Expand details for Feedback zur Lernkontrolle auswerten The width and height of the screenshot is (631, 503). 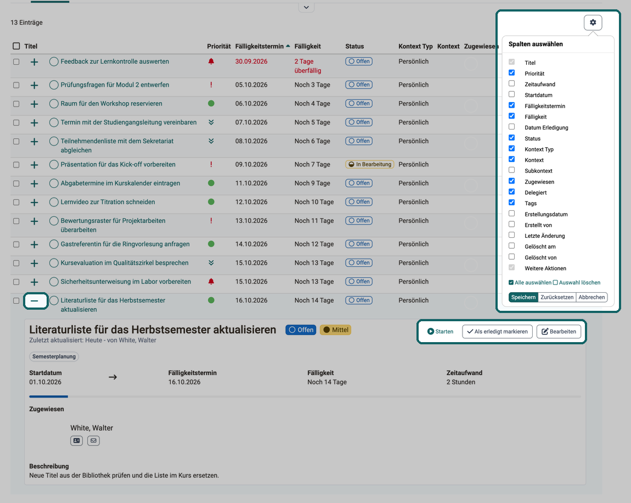pyautogui.click(x=35, y=62)
